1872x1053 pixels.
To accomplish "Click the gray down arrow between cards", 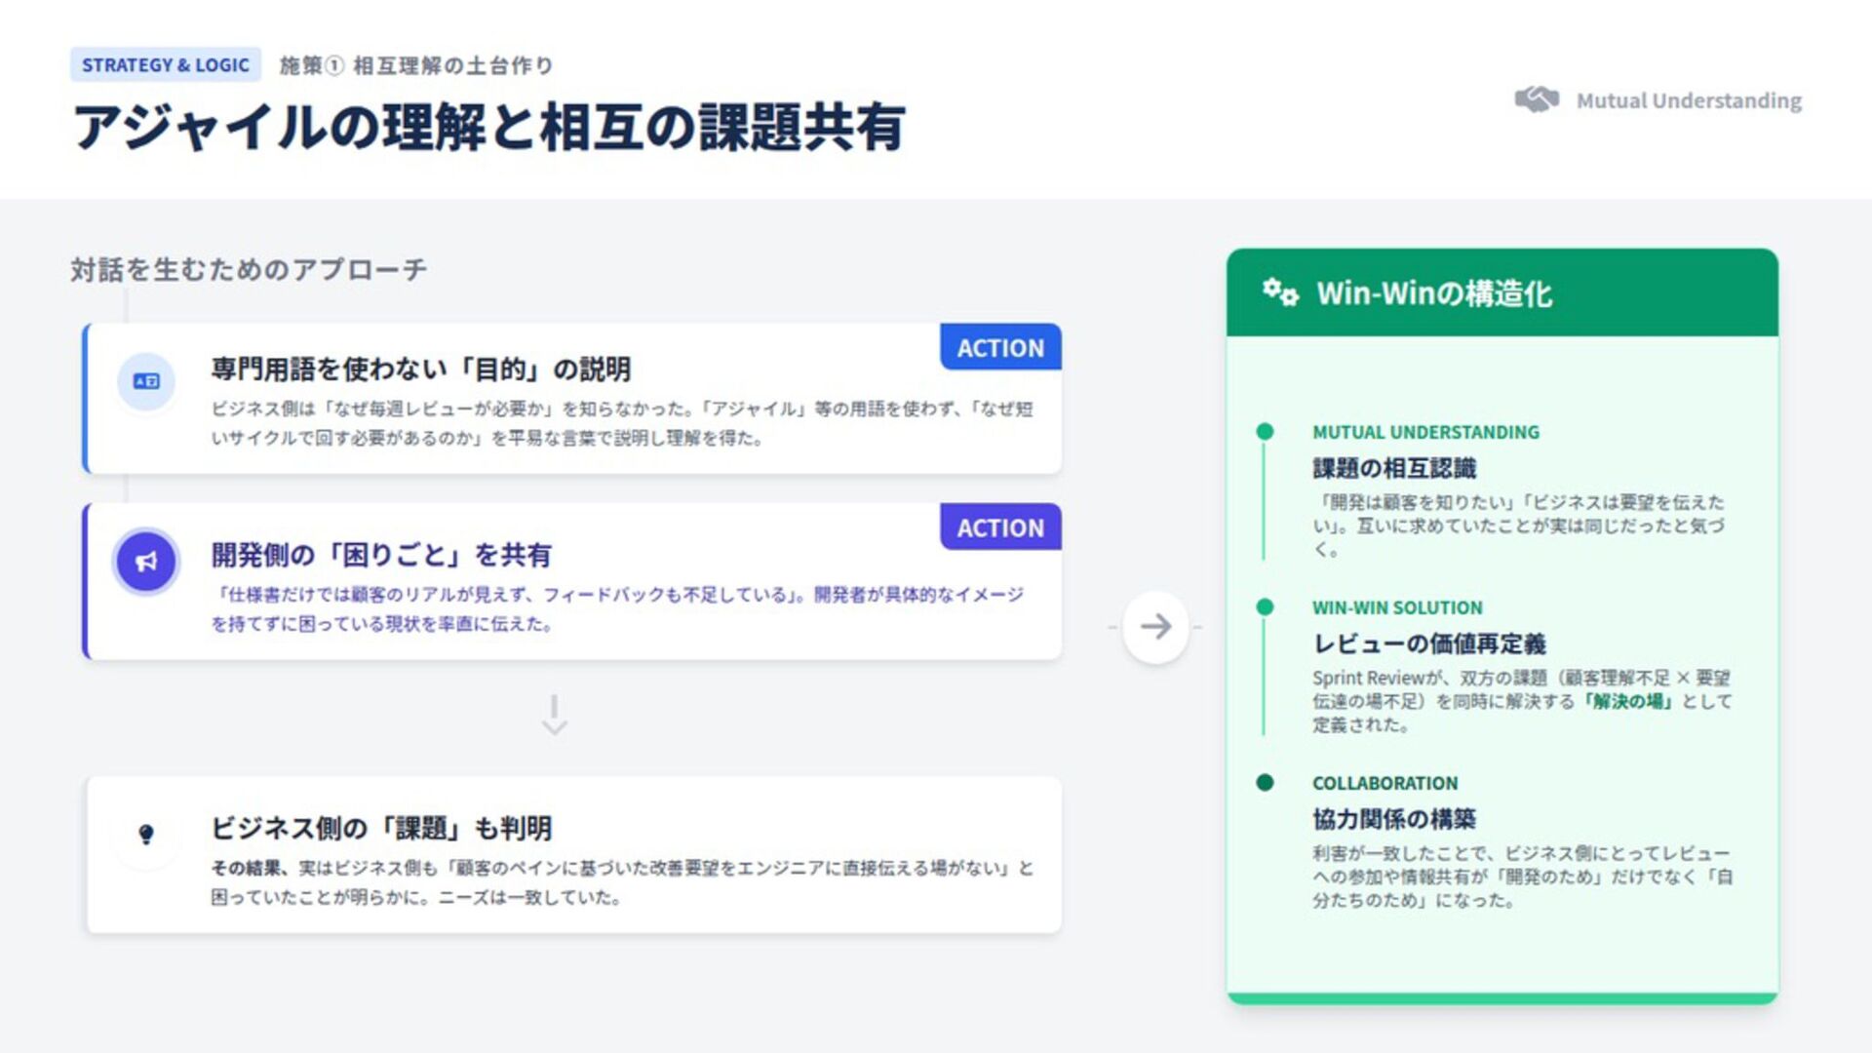I will pyautogui.click(x=554, y=715).
